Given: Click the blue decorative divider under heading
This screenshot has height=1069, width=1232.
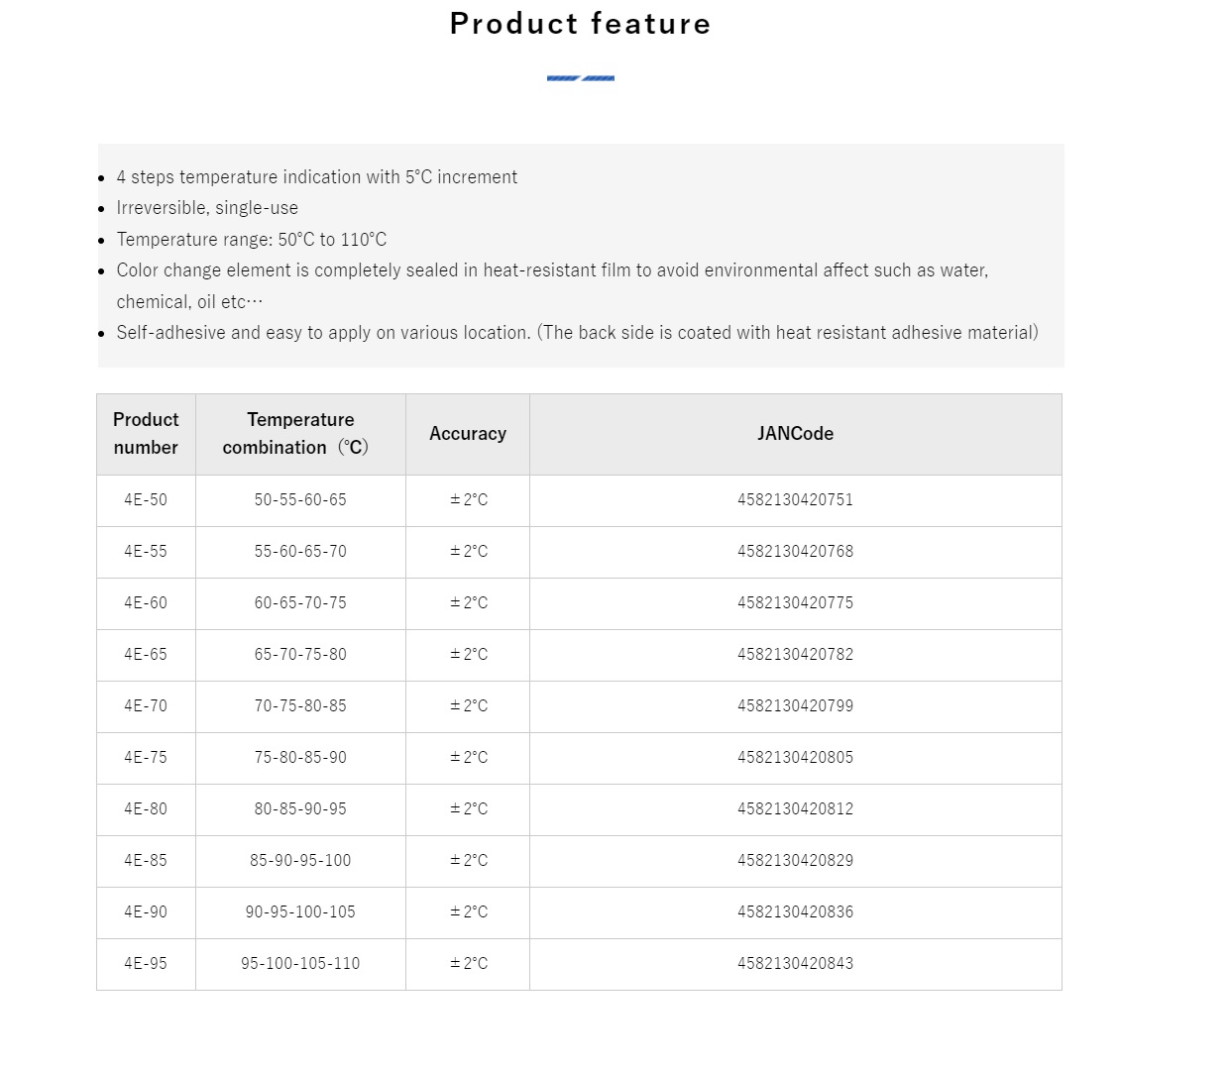Looking at the screenshot, I should pyautogui.click(x=580, y=78).
